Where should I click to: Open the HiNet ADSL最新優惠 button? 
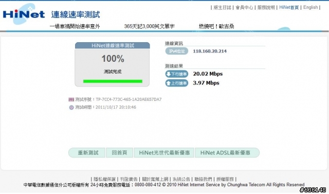227,153
